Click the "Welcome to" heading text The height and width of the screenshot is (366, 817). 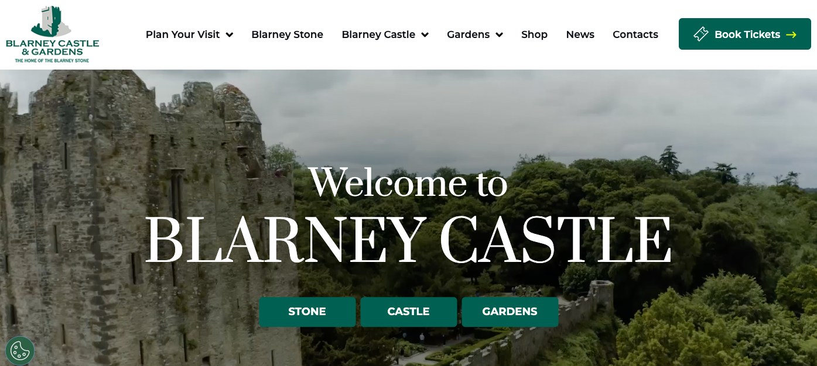408,182
